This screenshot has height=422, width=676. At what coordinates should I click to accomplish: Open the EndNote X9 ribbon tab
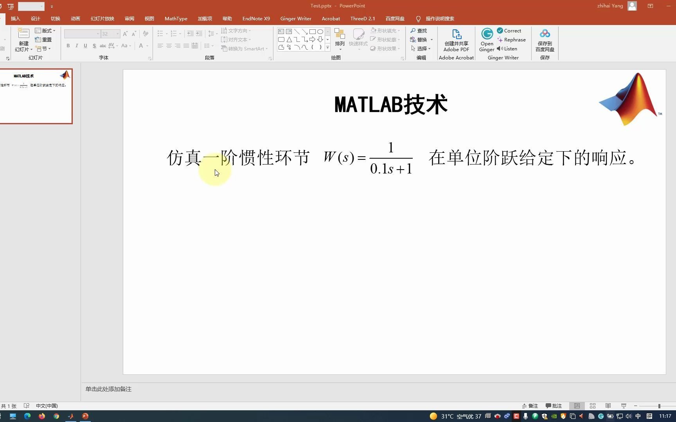[256, 18]
